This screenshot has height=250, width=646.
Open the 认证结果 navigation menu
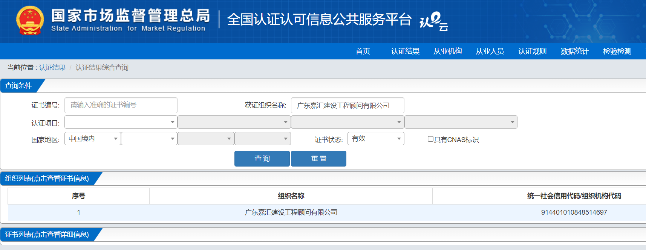click(405, 51)
